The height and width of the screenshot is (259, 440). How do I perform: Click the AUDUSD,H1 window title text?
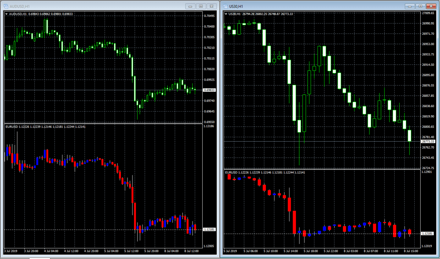[x=20, y=6]
